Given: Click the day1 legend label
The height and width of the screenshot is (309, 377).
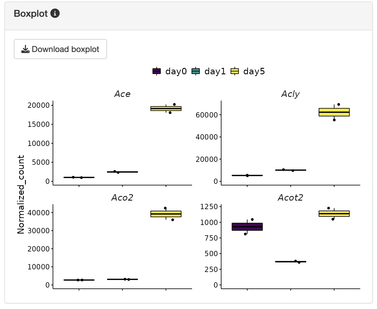Looking at the screenshot, I should tap(215, 71).
